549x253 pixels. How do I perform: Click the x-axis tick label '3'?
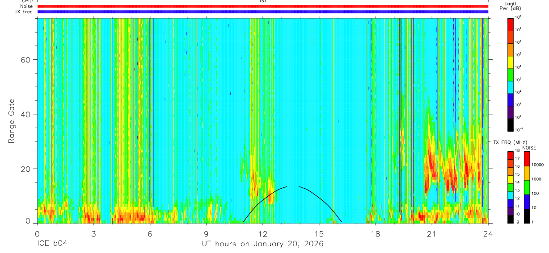pos(93,233)
